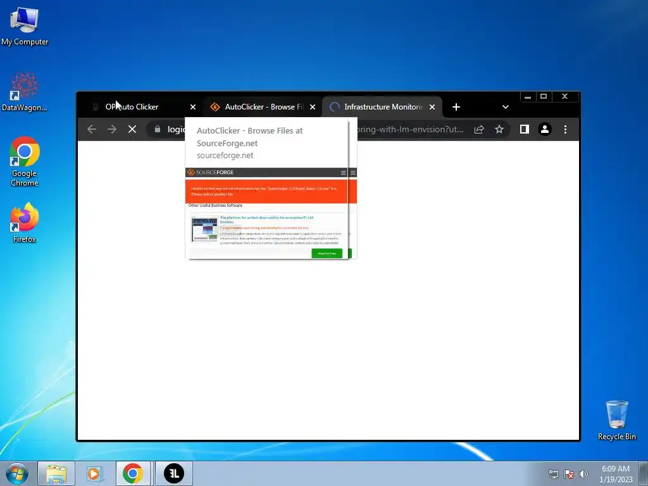Viewport: 648px width, 486px height.
Task: Click the taskbar clock showing 6:09 AM
Action: 615,474
